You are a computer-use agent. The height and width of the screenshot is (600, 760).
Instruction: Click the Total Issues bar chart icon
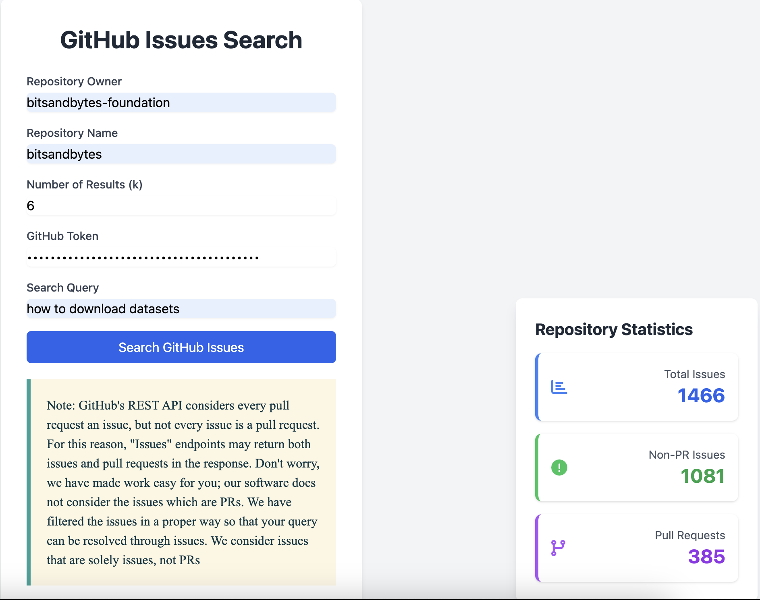559,387
